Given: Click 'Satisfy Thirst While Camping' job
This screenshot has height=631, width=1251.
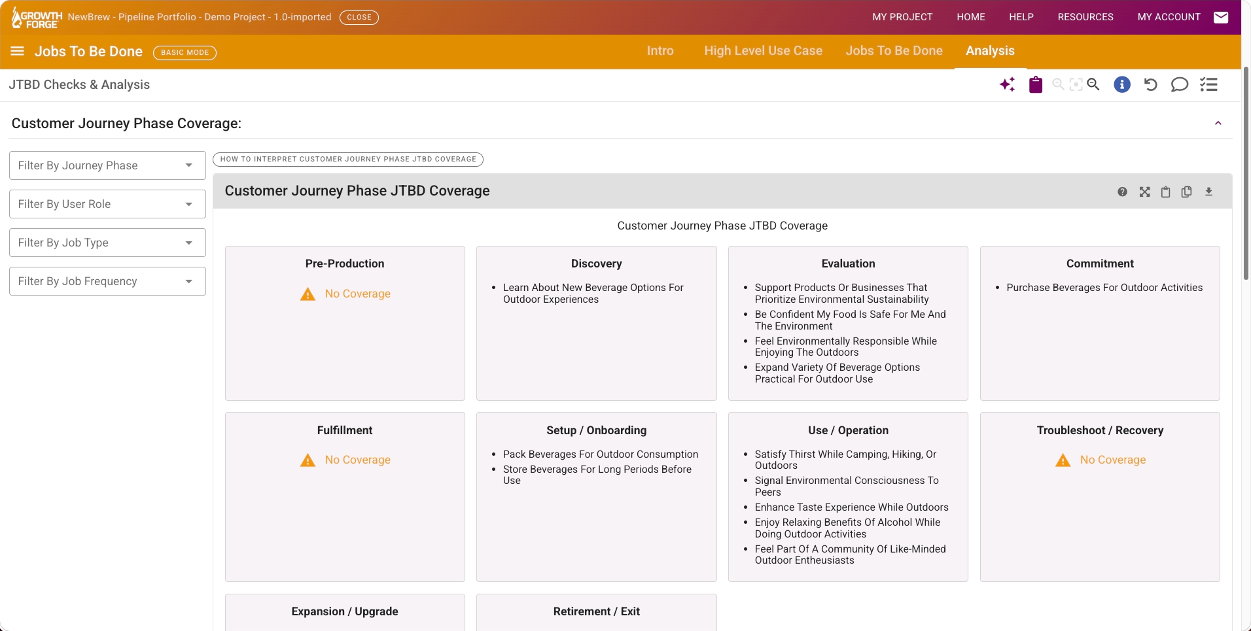Looking at the screenshot, I should (845, 460).
